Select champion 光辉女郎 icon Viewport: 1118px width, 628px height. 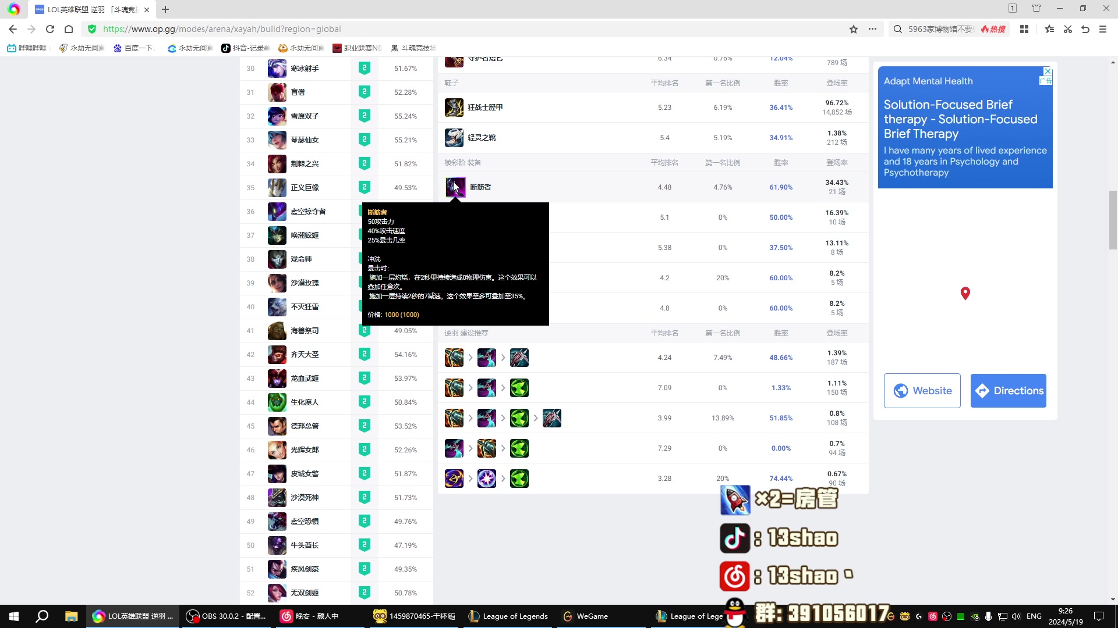click(277, 450)
